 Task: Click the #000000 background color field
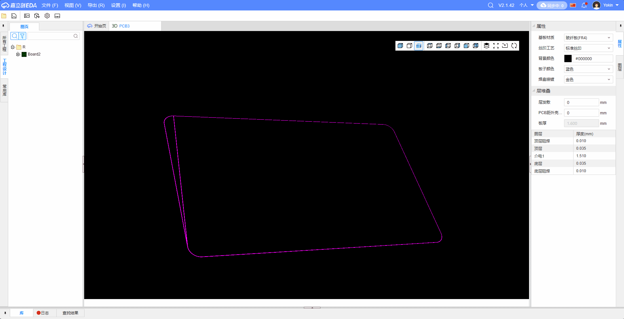593,59
